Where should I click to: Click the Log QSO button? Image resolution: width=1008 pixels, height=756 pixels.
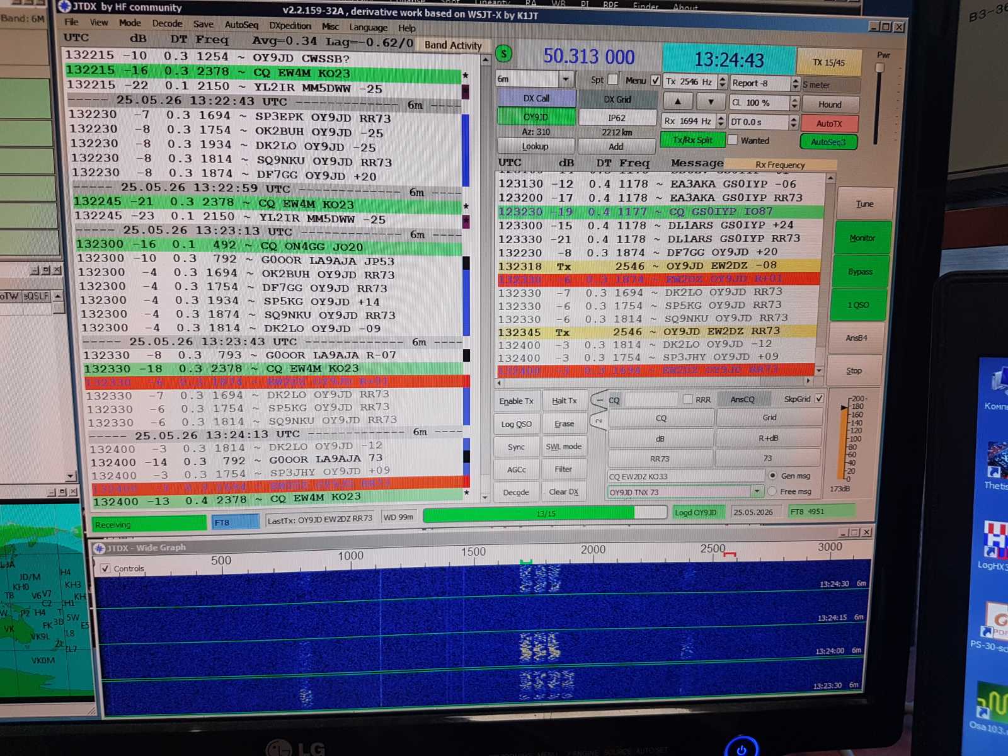click(x=516, y=424)
